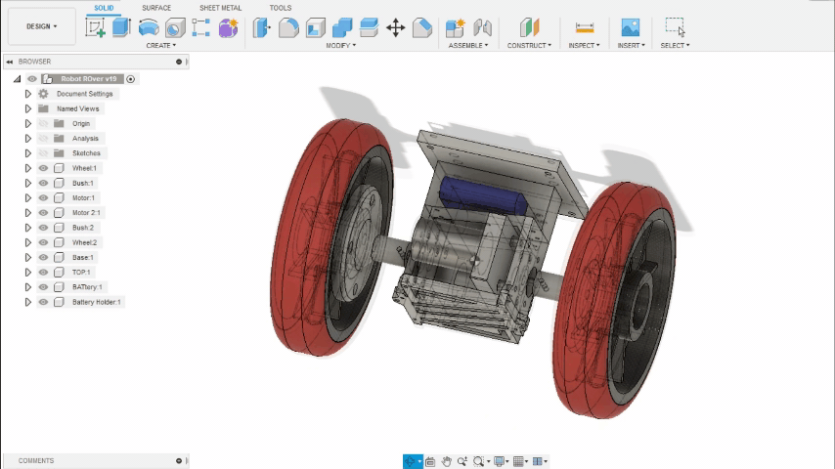Click the Insert image icon
Image resolution: width=835 pixels, height=469 pixels.
click(630, 27)
